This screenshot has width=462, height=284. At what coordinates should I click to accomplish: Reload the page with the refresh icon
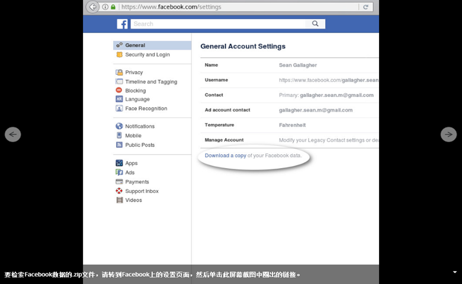click(365, 7)
